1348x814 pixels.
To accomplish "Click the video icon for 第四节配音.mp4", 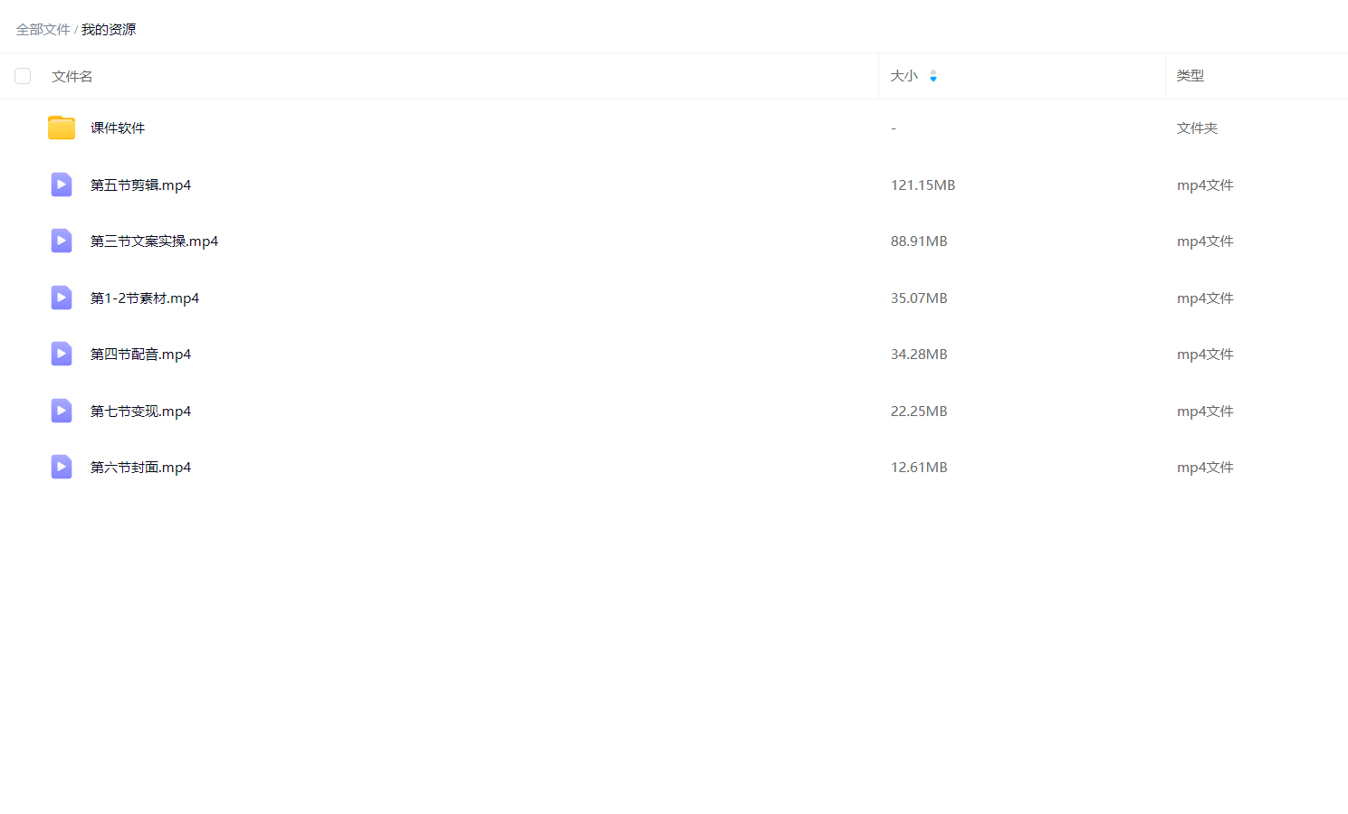I will pyautogui.click(x=62, y=354).
